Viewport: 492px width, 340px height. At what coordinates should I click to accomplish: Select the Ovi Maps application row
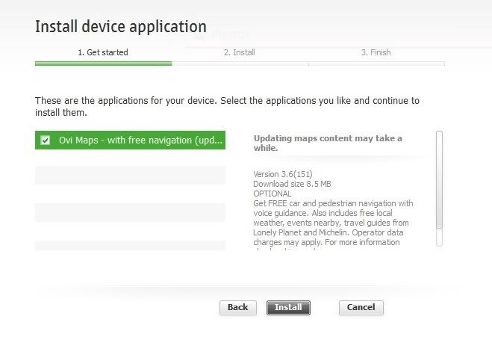(x=140, y=140)
